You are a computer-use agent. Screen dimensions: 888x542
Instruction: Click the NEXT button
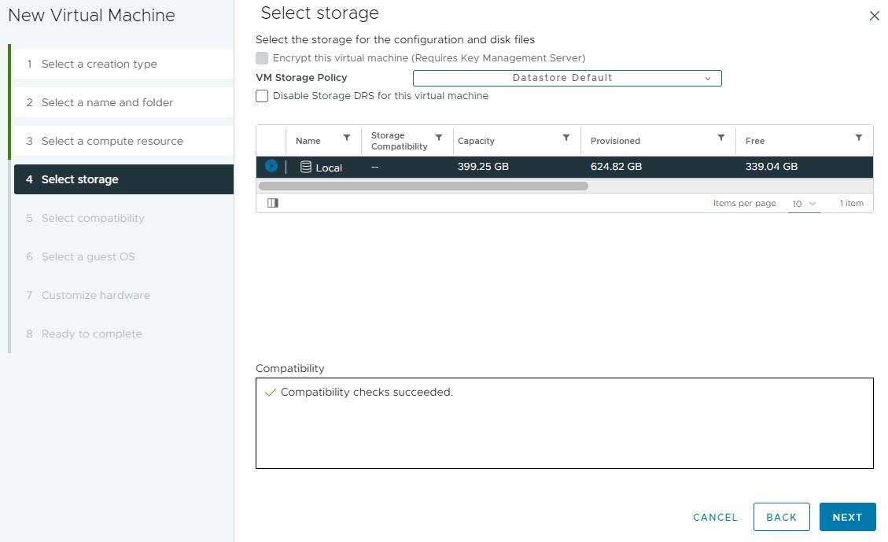tap(847, 517)
